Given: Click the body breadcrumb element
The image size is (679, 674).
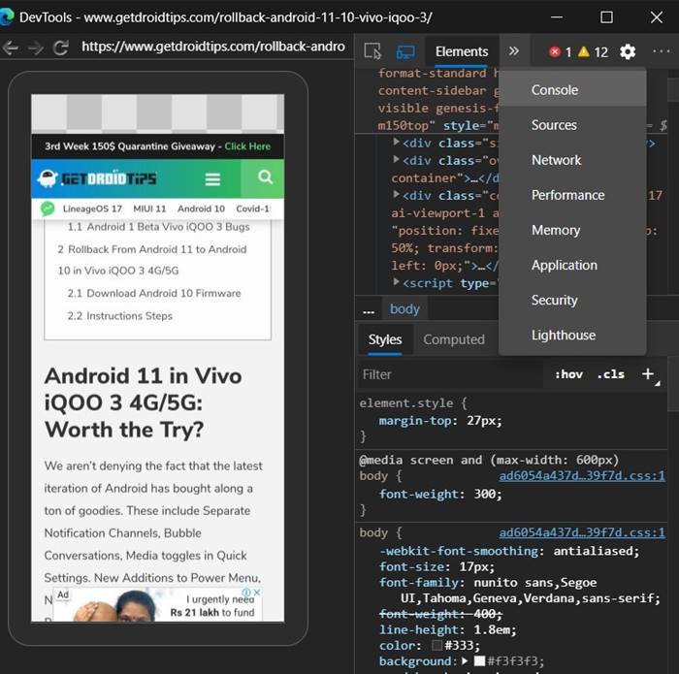Looking at the screenshot, I should tap(404, 309).
